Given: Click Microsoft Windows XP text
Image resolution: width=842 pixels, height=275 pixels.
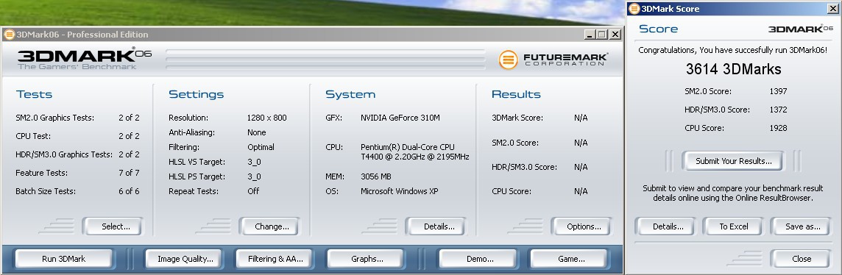Looking at the screenshot, I should click(400, 191).
